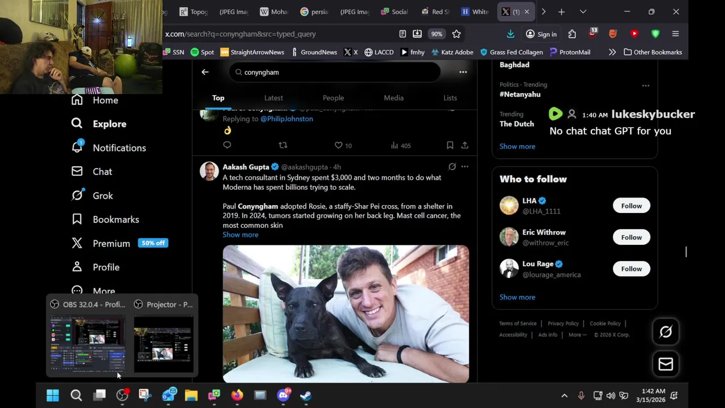This screenshot has width=725, height=408.
Task: Show hidden system tray icons
Action: point(564,396)
